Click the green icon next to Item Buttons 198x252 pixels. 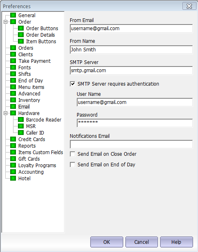(21, 41)
